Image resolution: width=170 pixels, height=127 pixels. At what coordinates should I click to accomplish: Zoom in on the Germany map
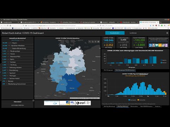98,93
